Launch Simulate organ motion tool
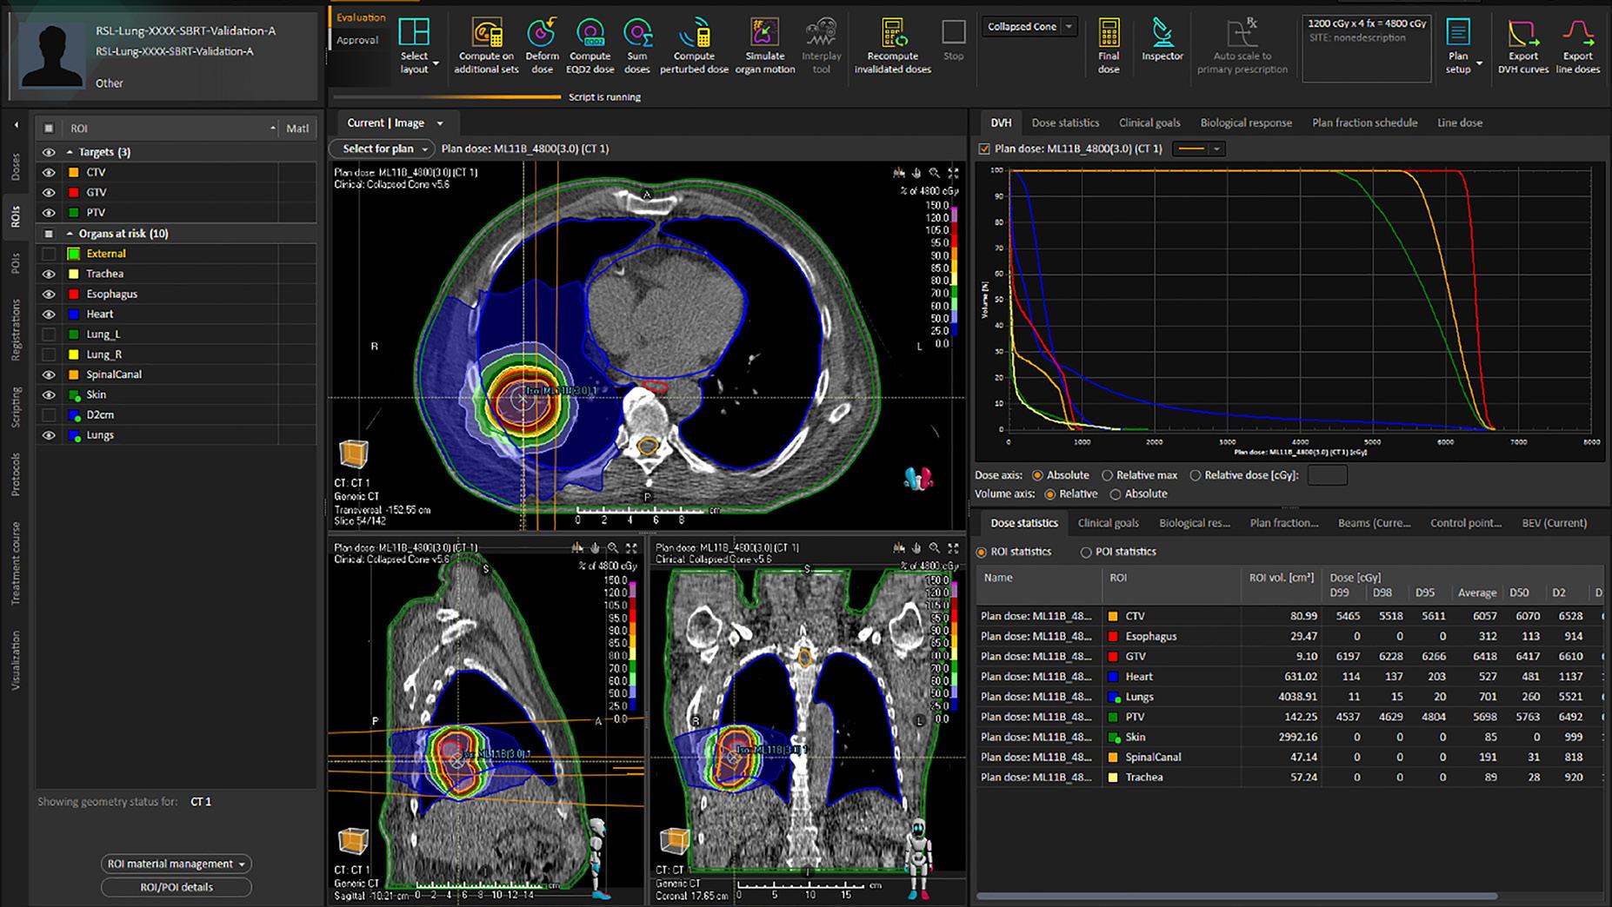 [764, 35]
